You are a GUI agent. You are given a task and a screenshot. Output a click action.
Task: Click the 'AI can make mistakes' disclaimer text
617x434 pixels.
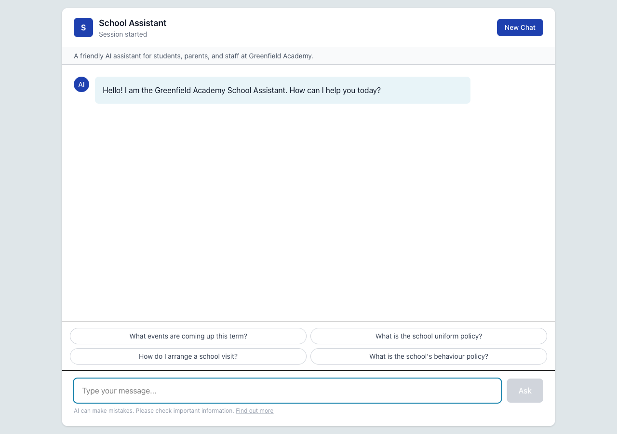(154, 411)
